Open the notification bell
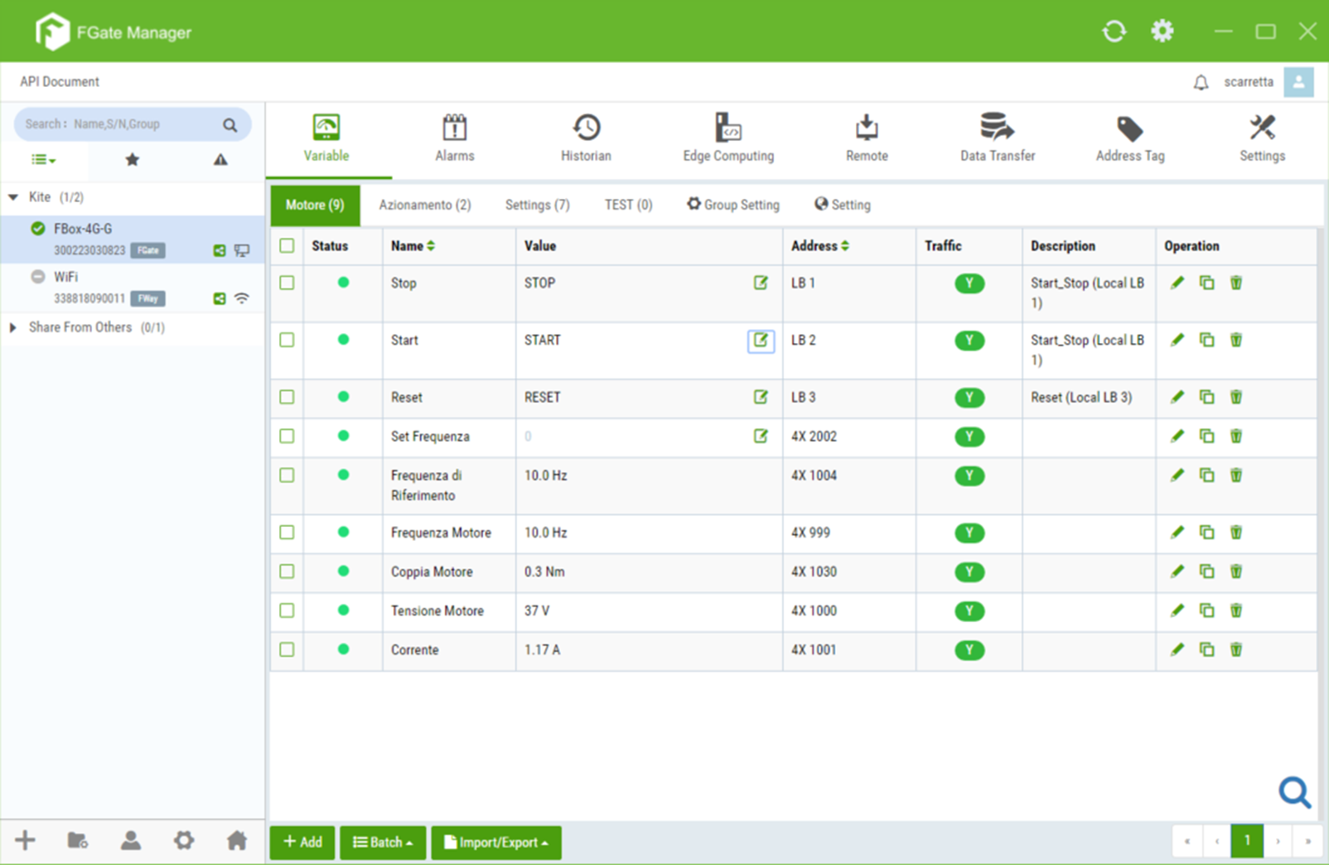The image size is (1329, 865). 1201,82
